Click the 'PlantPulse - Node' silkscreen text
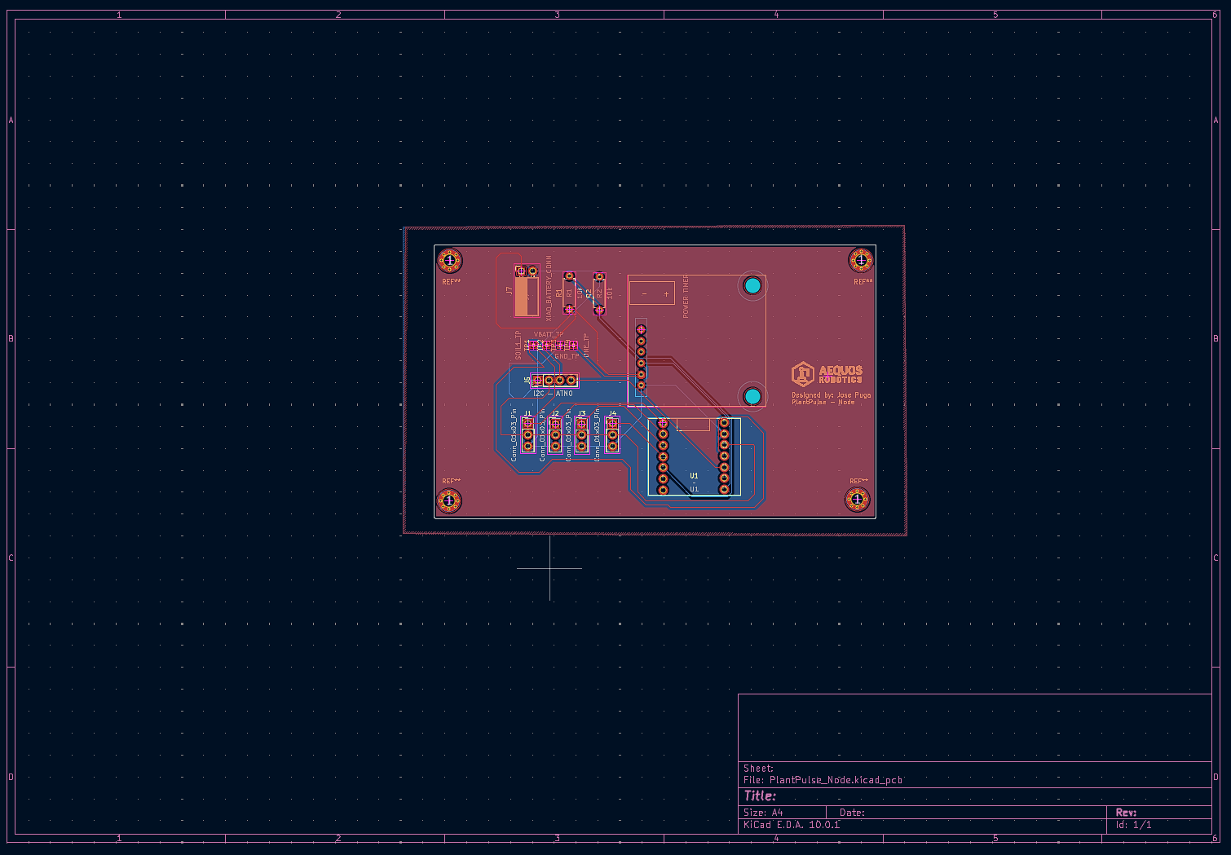1231x855 pixels. [823, 402]
